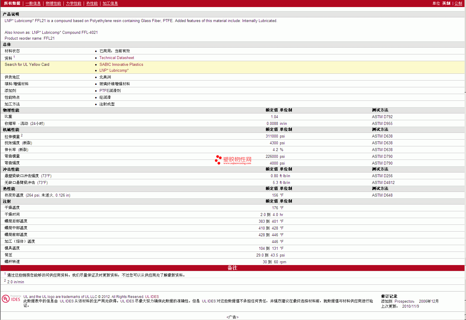Click the Search for UL Yellow Card label

(27, 65)
